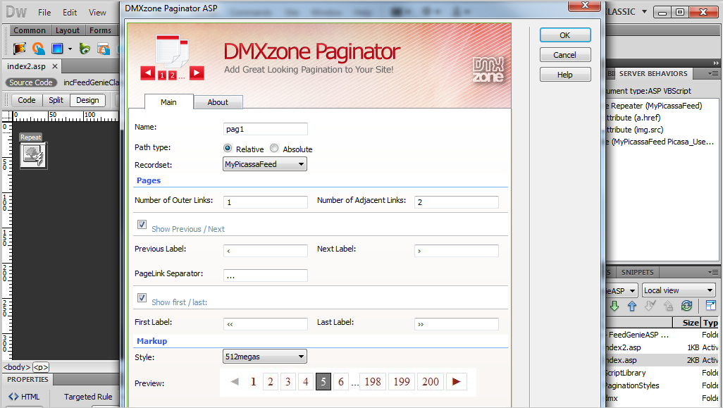Screen dimensions: 723x408
Task: Open the Edit menu
Action: coord(70,13)
